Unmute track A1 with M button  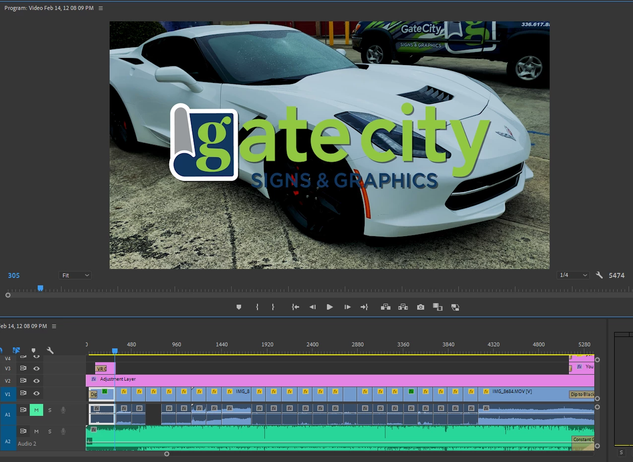click(x=36, y=410)
